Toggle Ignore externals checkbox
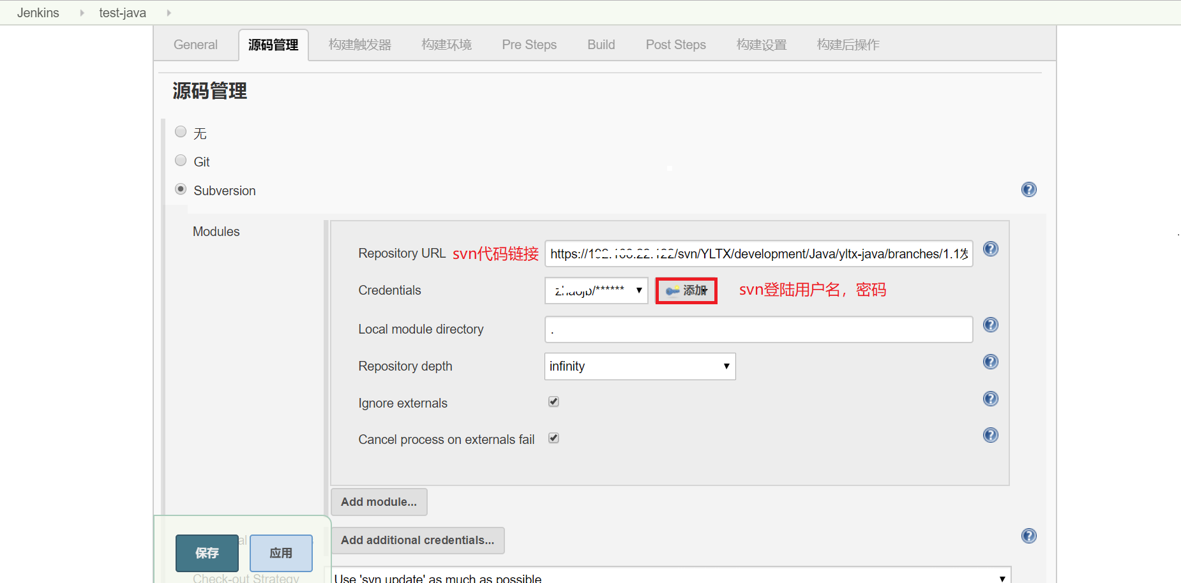Screen dimensions: 1181x583 [x=553, y=402]
